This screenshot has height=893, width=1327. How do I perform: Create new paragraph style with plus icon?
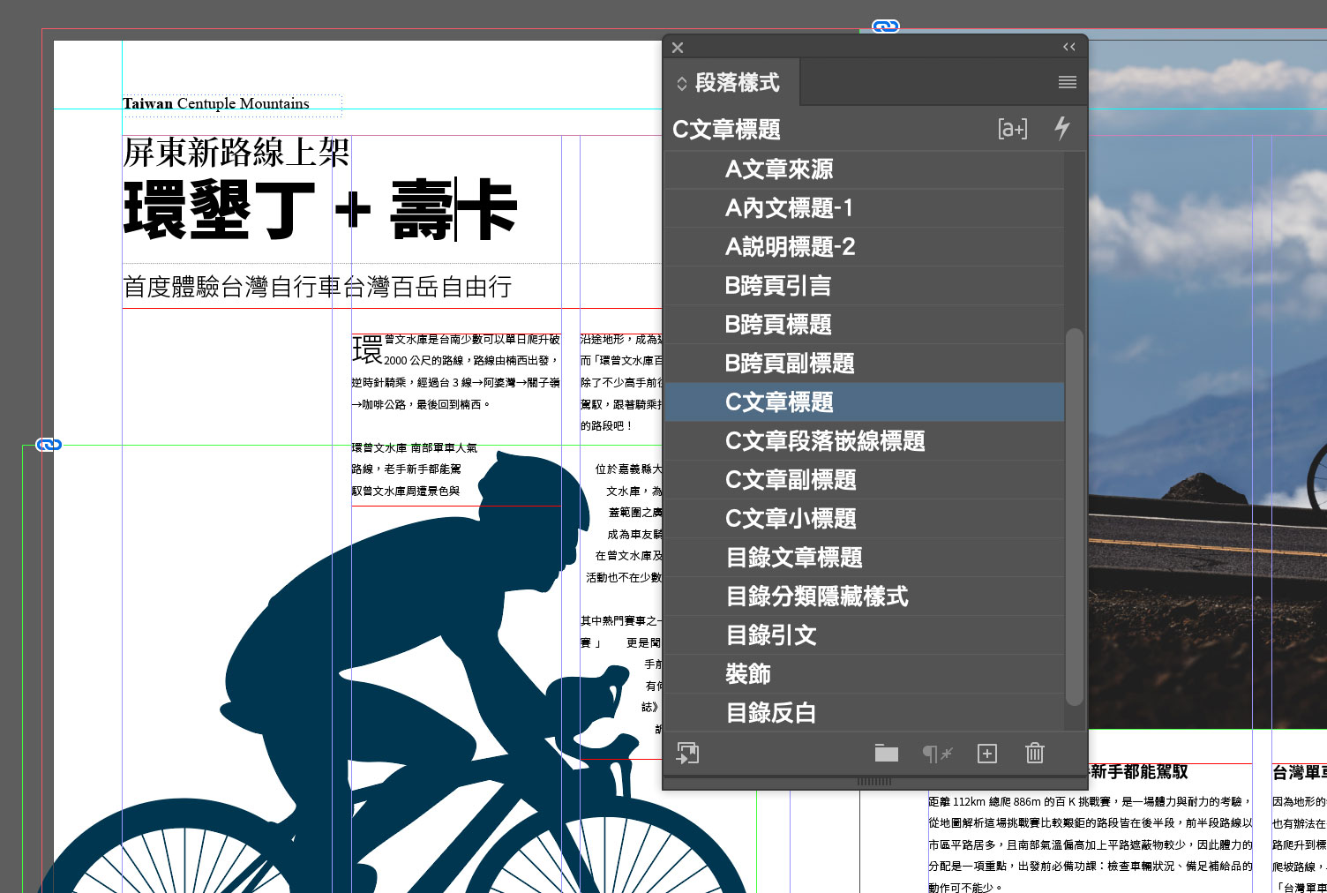(987, 753)
